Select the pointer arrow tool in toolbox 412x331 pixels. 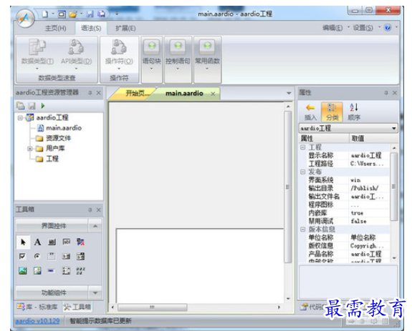click(23, 242)
